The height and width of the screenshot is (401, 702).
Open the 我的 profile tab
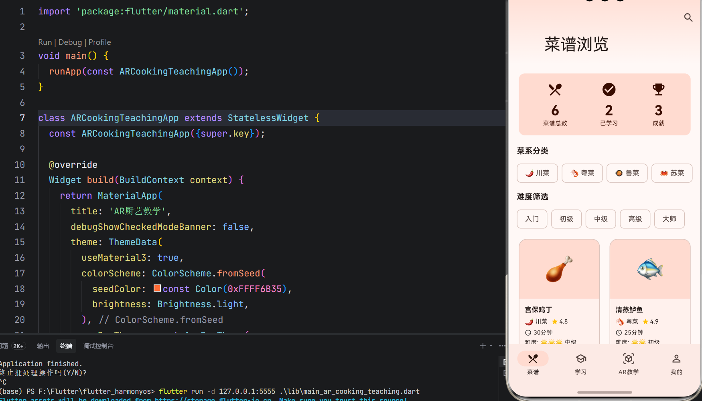pos(676,364)
